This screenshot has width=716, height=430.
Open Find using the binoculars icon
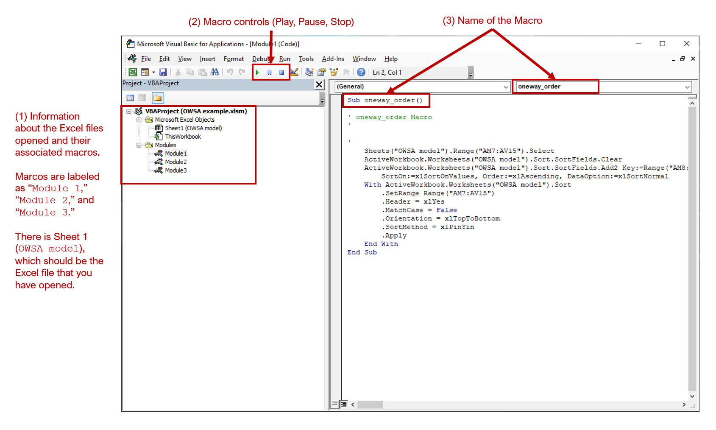pyautogui.click(x=215, y=72)
